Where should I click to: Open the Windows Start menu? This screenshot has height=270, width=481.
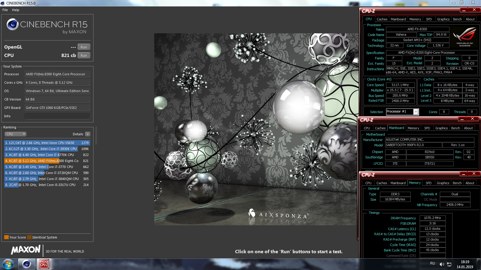8,264
